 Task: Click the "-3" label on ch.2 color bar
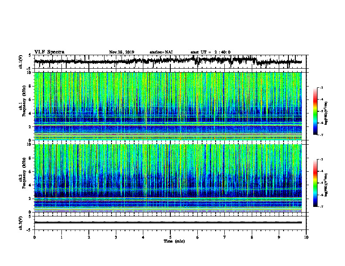[321, 160]
